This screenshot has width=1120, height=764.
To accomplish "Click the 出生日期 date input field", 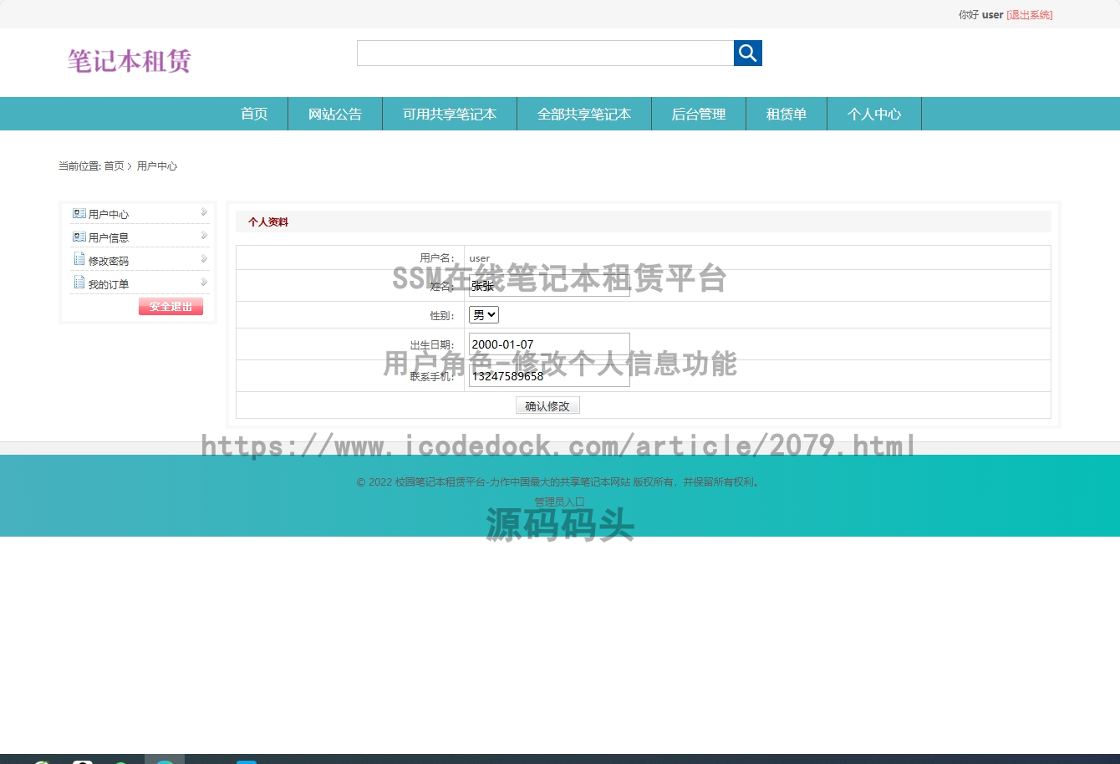I will pyautogui.click(x=549, y=344).
